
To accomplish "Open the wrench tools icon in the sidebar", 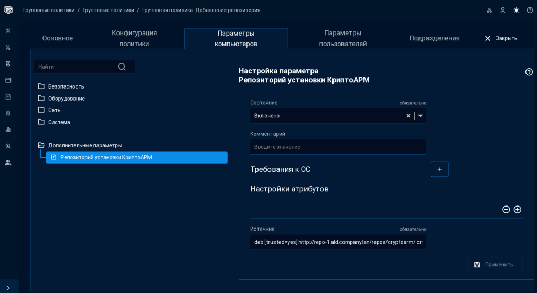I will (x=8, y=30).
